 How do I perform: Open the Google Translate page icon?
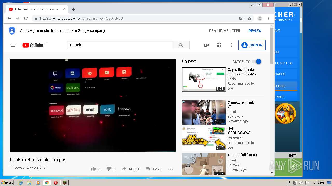click(x=241, y=18)
